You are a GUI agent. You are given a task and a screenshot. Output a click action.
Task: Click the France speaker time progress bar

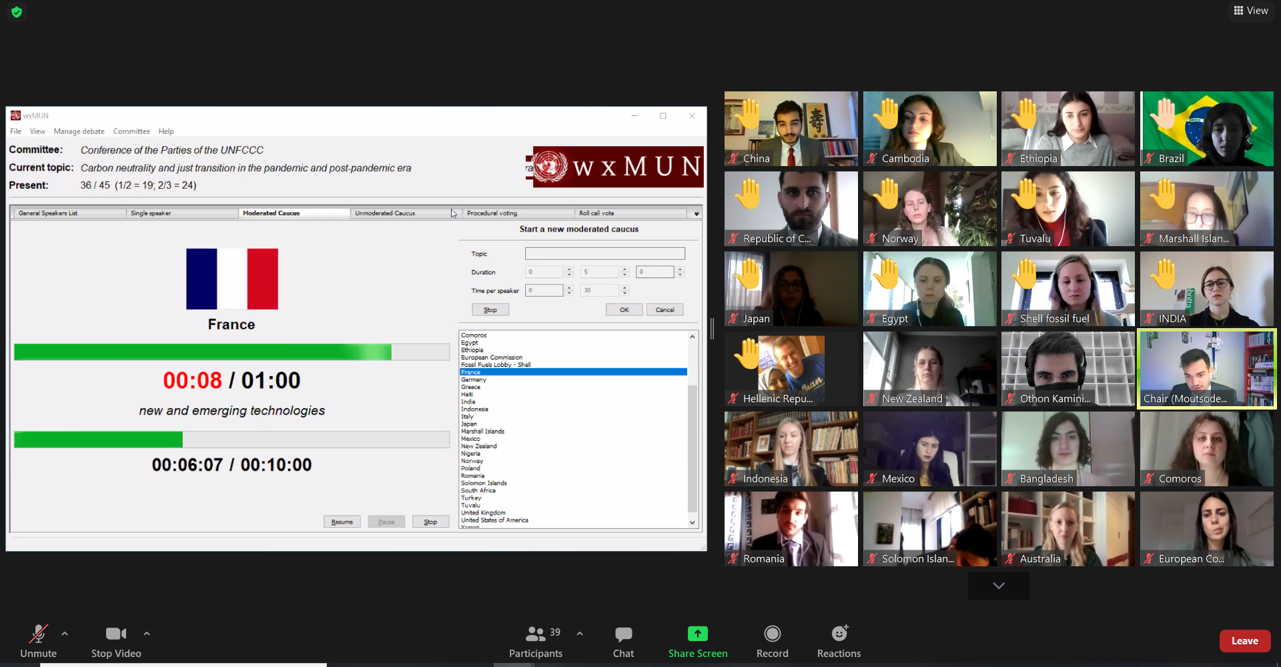click(232, 352)
